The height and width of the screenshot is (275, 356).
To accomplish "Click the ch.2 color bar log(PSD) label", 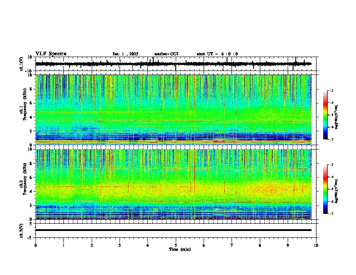I will [x=337, y=191].
